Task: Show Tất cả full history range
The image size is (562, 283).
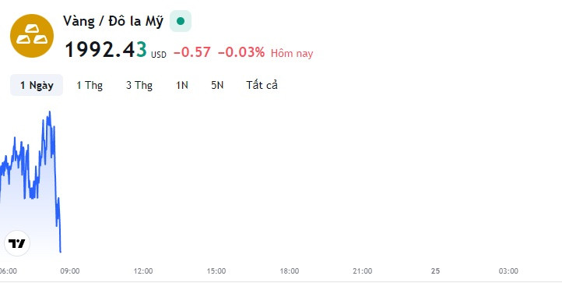Action: pos(262,85)
